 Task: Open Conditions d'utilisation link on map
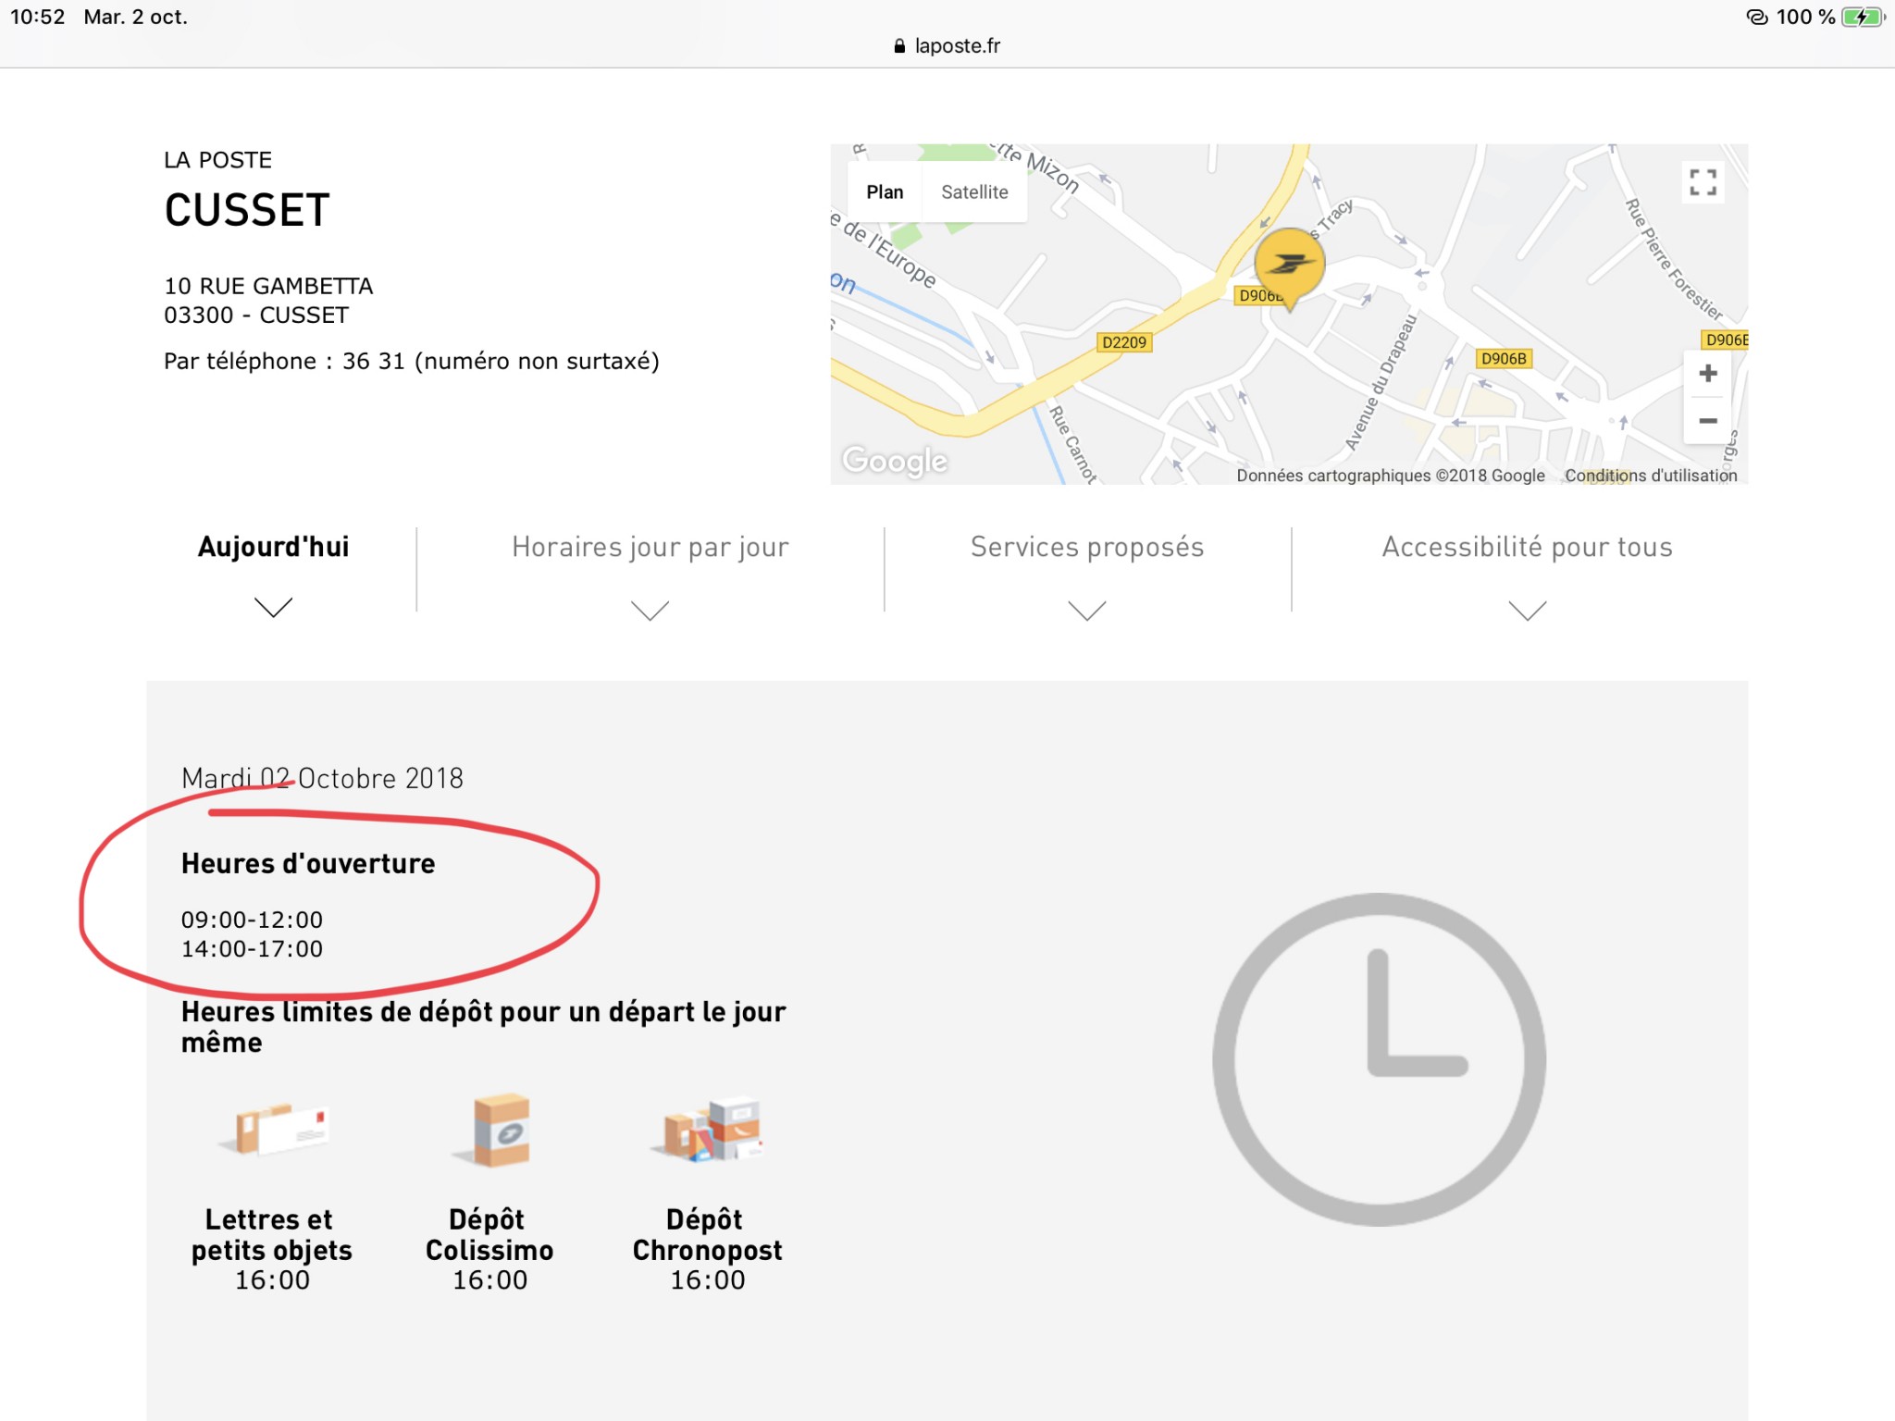point(1651,476)
